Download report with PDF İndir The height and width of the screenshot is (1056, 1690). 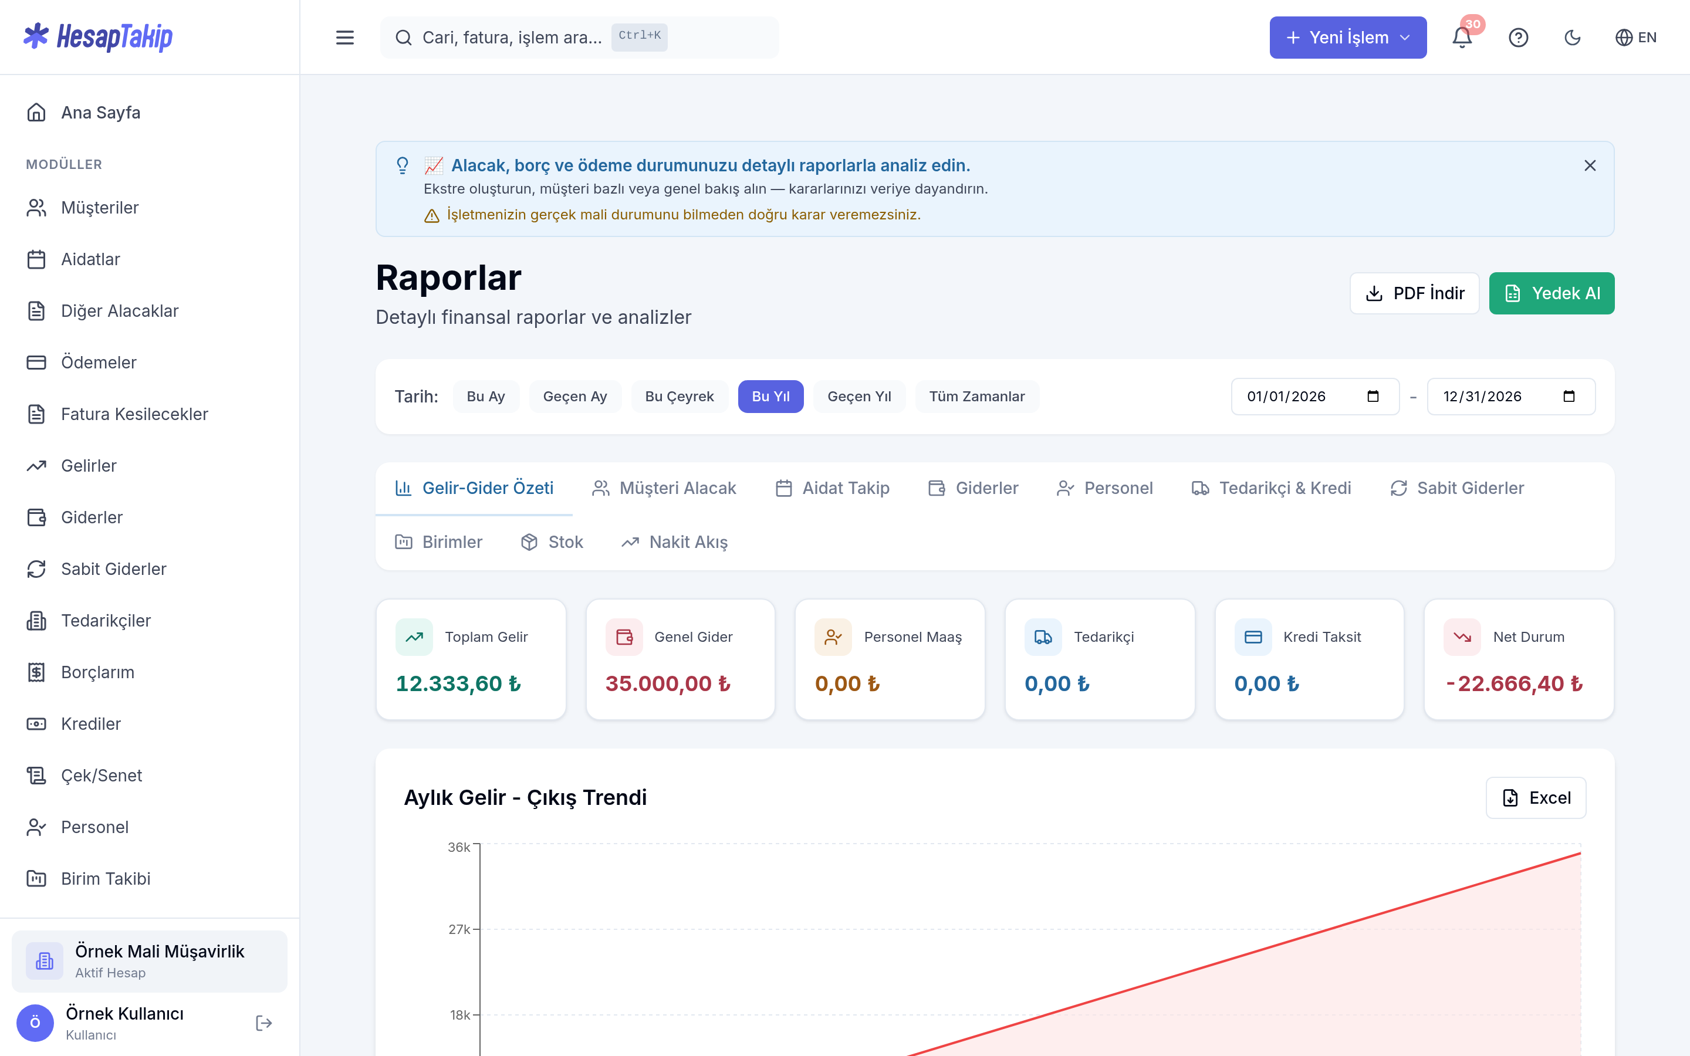click(x=1414, y=293)
